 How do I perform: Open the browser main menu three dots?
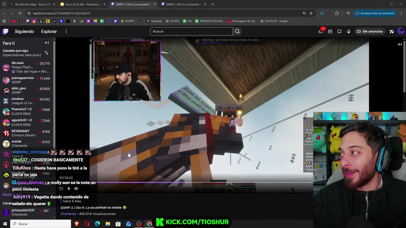[402, 13]
